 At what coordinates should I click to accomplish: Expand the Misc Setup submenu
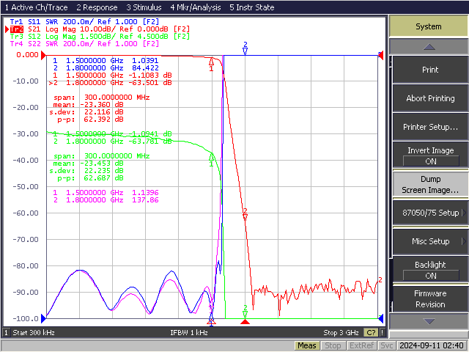coord(430,241)
